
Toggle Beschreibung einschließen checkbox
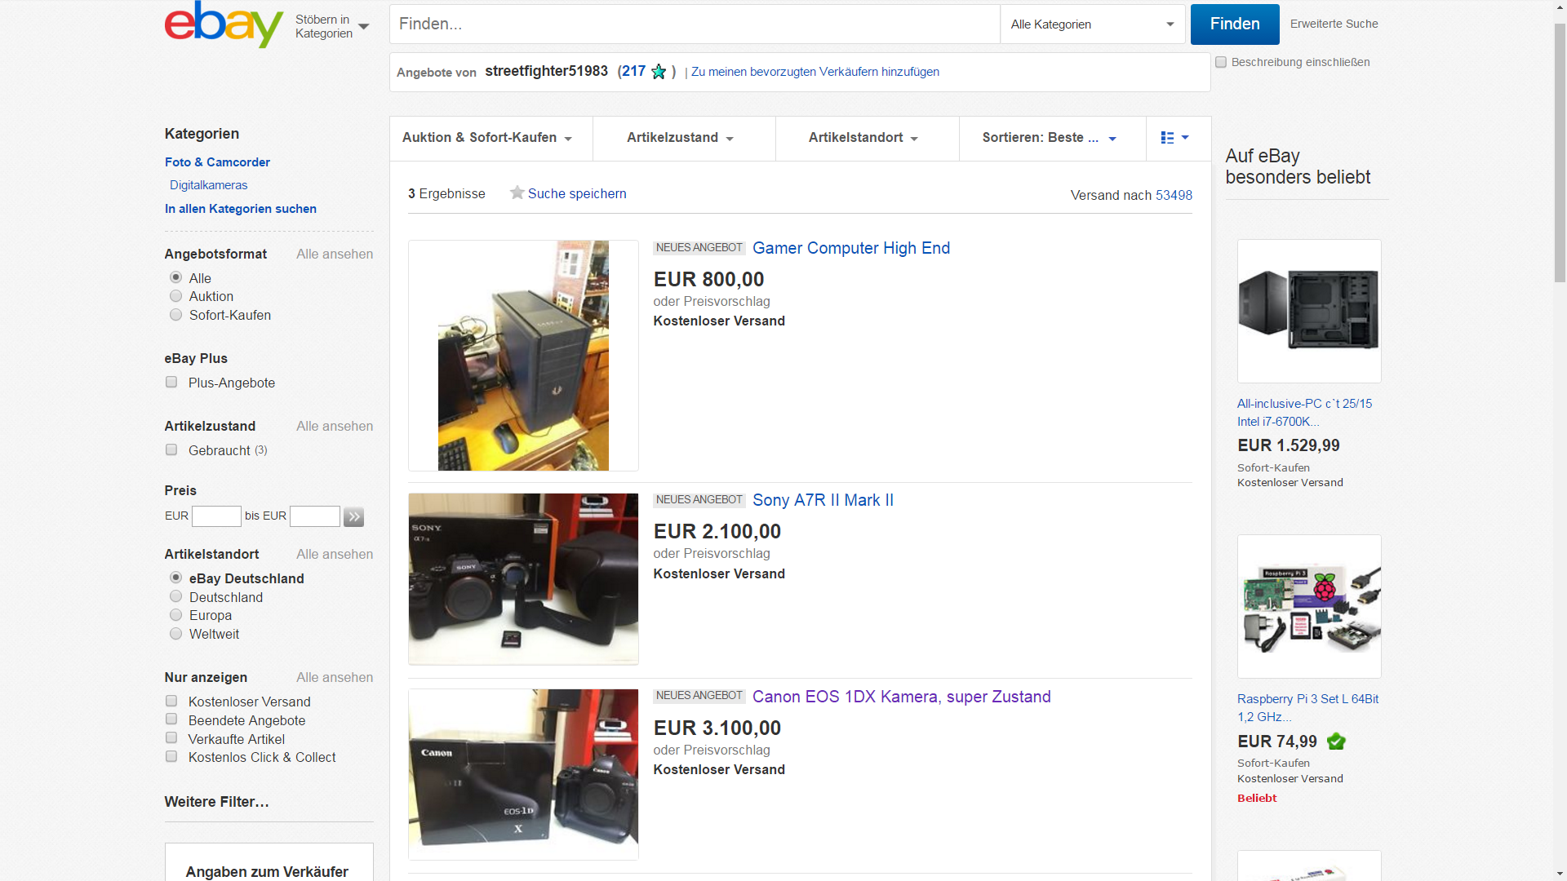point(1221,62)
